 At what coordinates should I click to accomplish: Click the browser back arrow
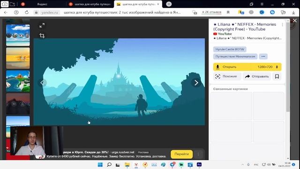coord(6,13)
